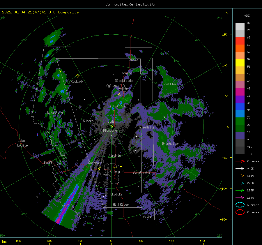The height and width of the screenshot is (245, 262).
Task: Click the green 22JP arrow icon
Action: pos(240,190)
